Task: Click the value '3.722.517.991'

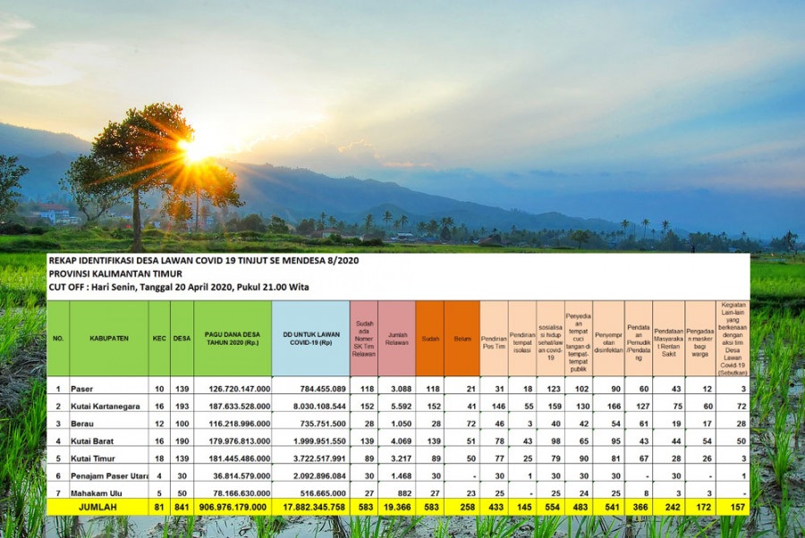Action: tap(319, 458)
